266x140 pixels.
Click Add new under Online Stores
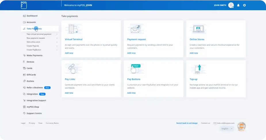194,53
